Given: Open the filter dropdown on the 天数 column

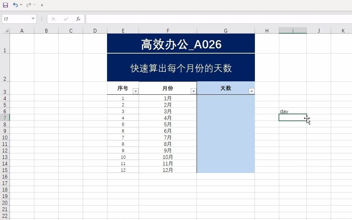Looking at the screenshot, I should (x=252, y=91).
